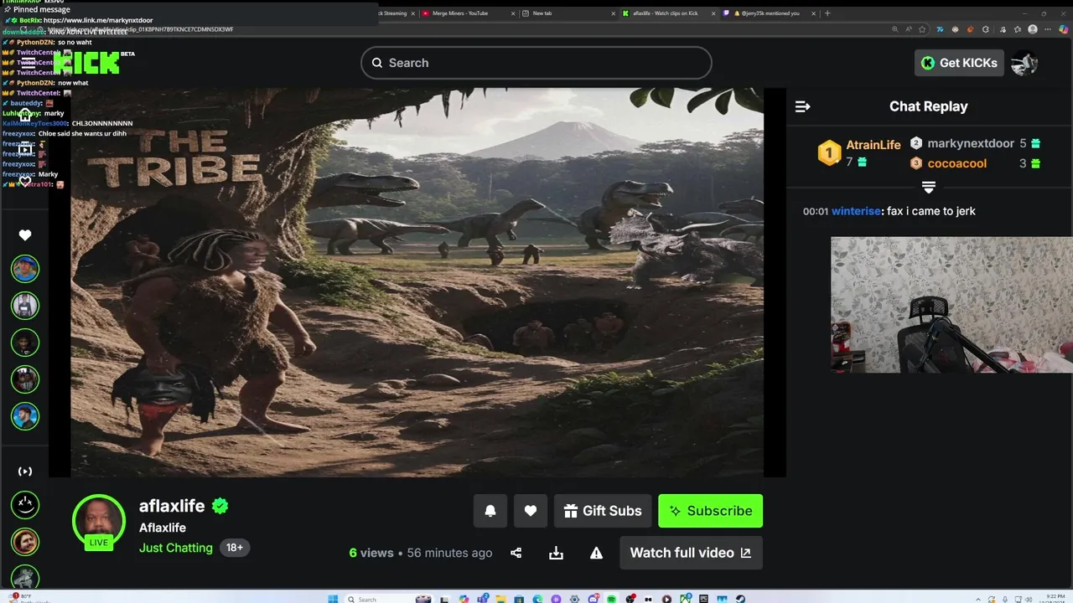This screenshot has height=603, width=1073.
Task: Click the Get KICKs button
Action: point(959,63)
